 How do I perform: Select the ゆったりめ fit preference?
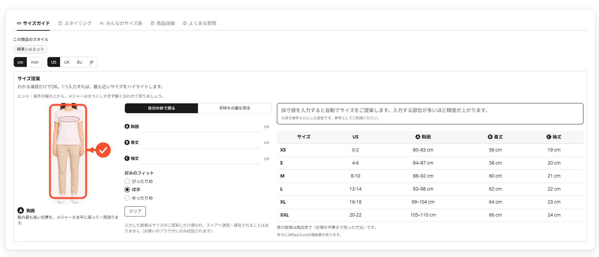(127, 198)
